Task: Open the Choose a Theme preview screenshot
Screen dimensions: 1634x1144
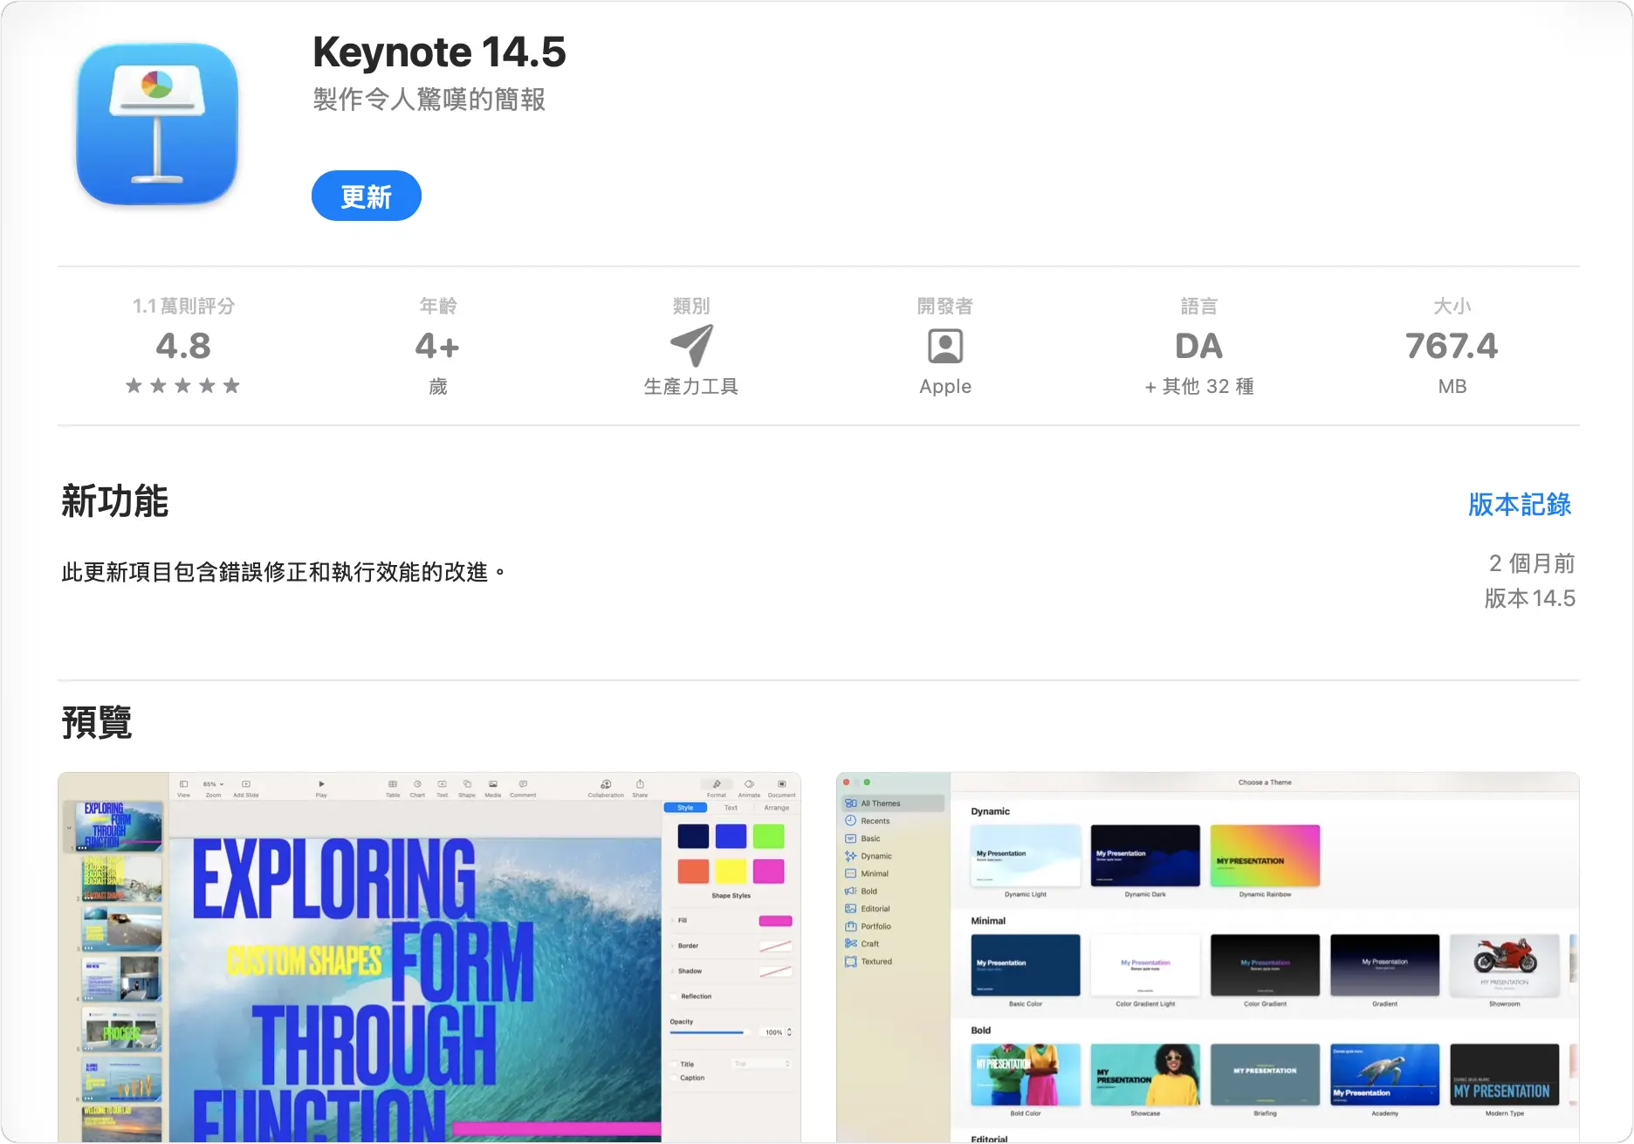Action: coord(1208,957)
